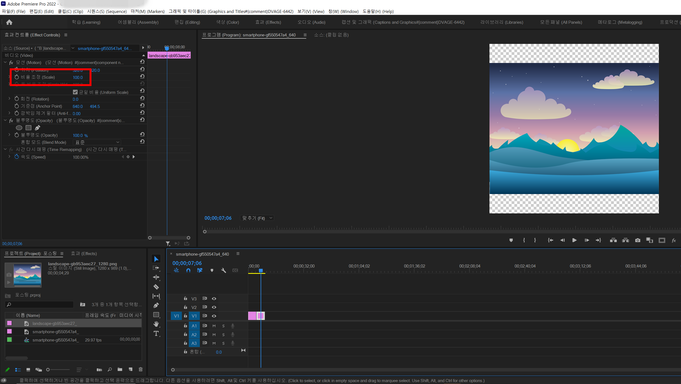
Task: Click Play in program monitor
Action: [574, 240]
